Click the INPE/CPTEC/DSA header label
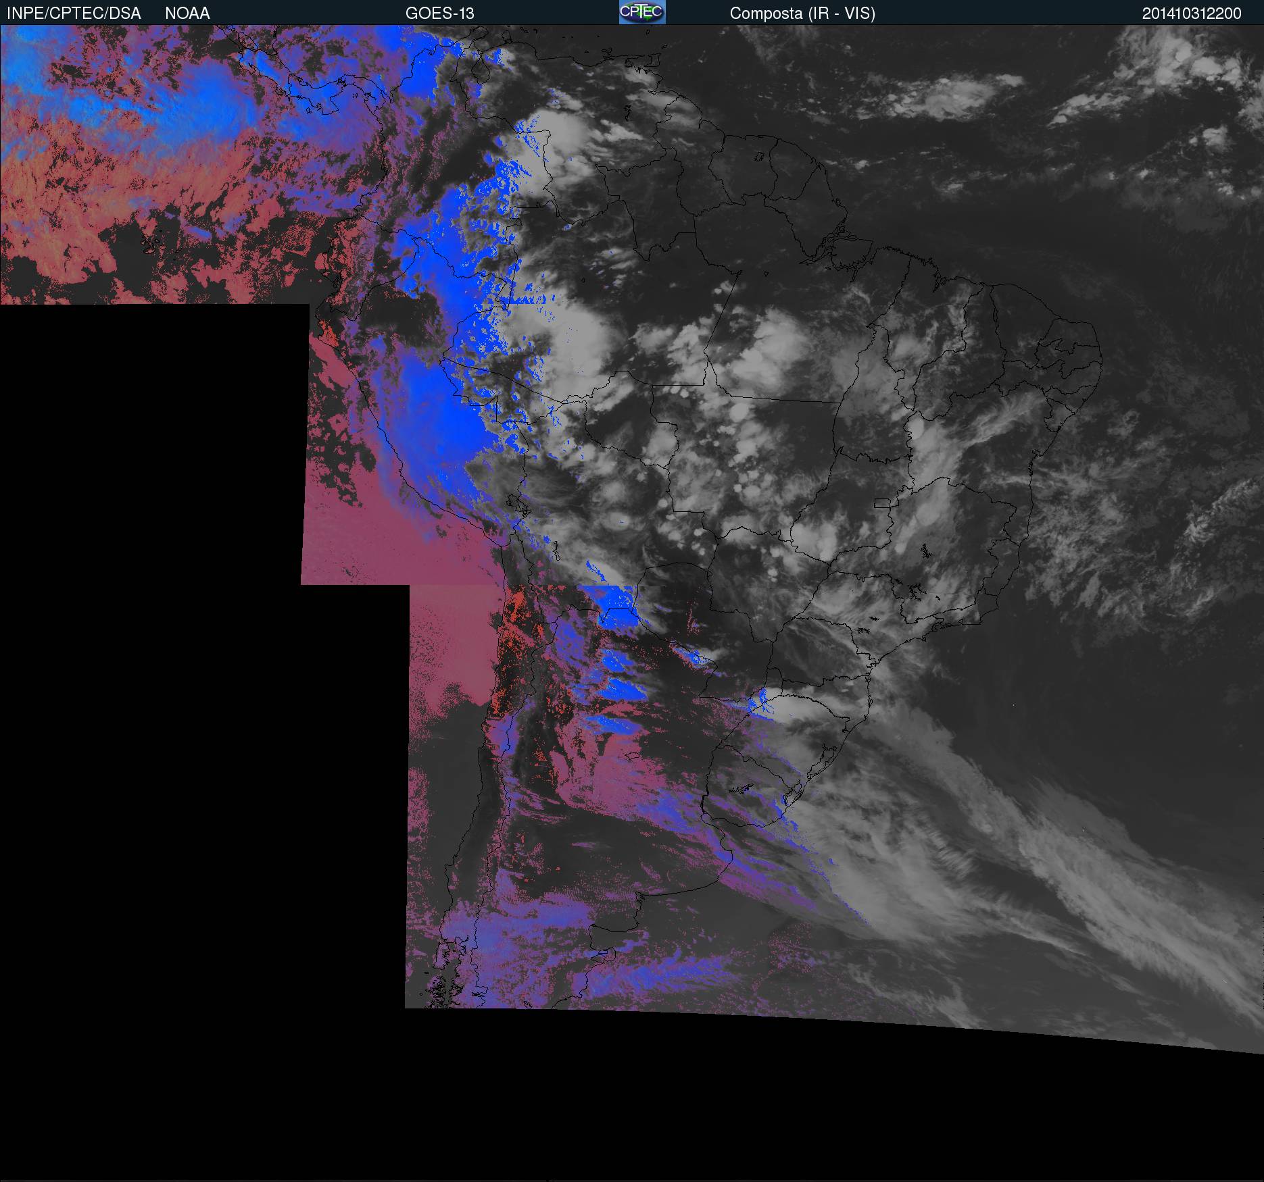 (x=74, y=14)
